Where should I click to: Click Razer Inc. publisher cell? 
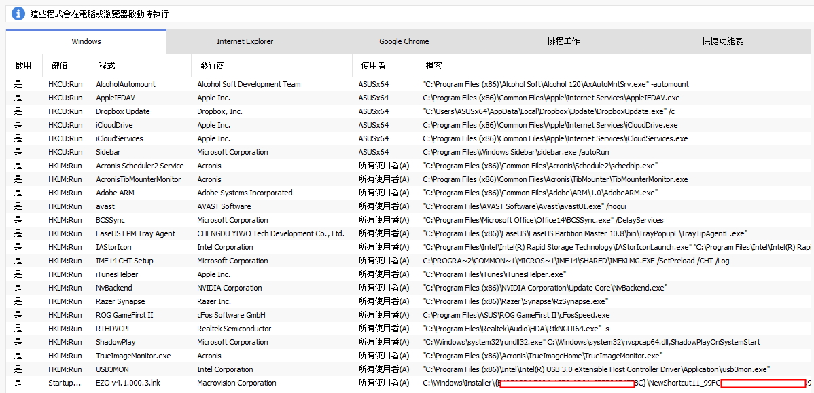(215, 301)
